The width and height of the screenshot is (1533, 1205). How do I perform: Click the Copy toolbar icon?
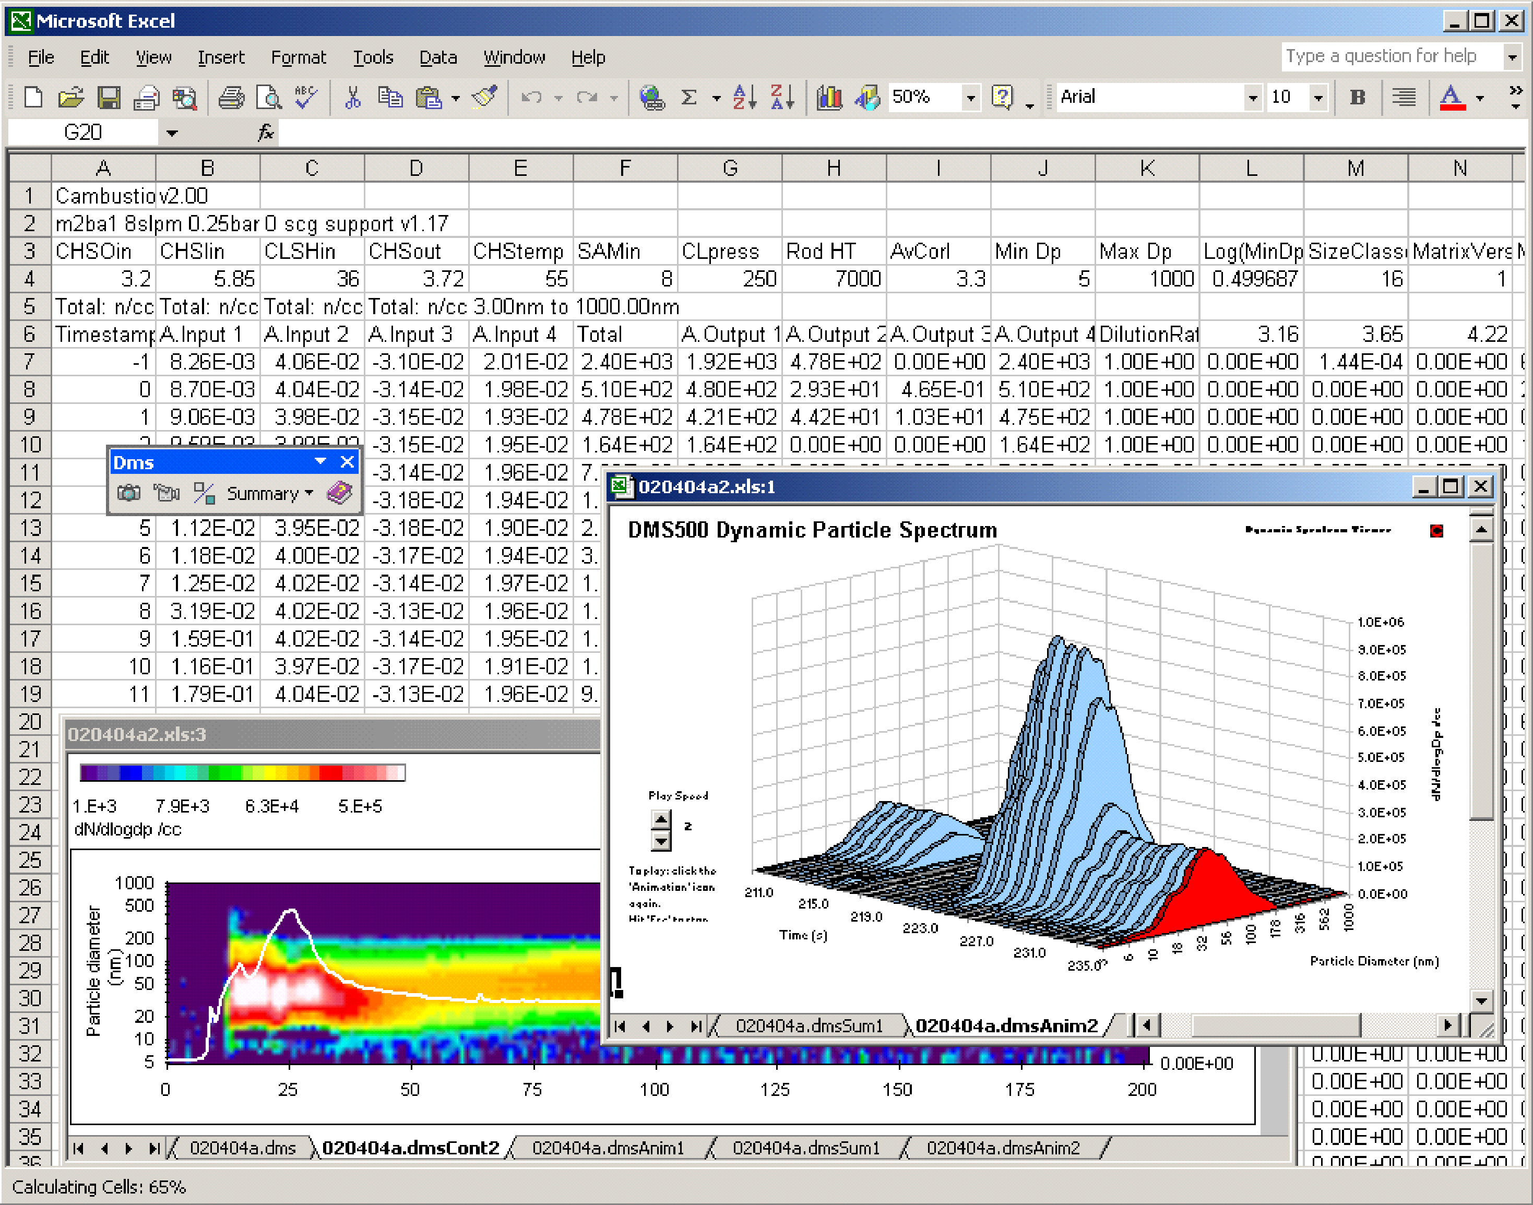coord(390,97)
